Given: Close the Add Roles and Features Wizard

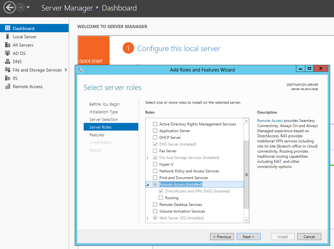Looking at the screenshot, I should pos(321,68).
